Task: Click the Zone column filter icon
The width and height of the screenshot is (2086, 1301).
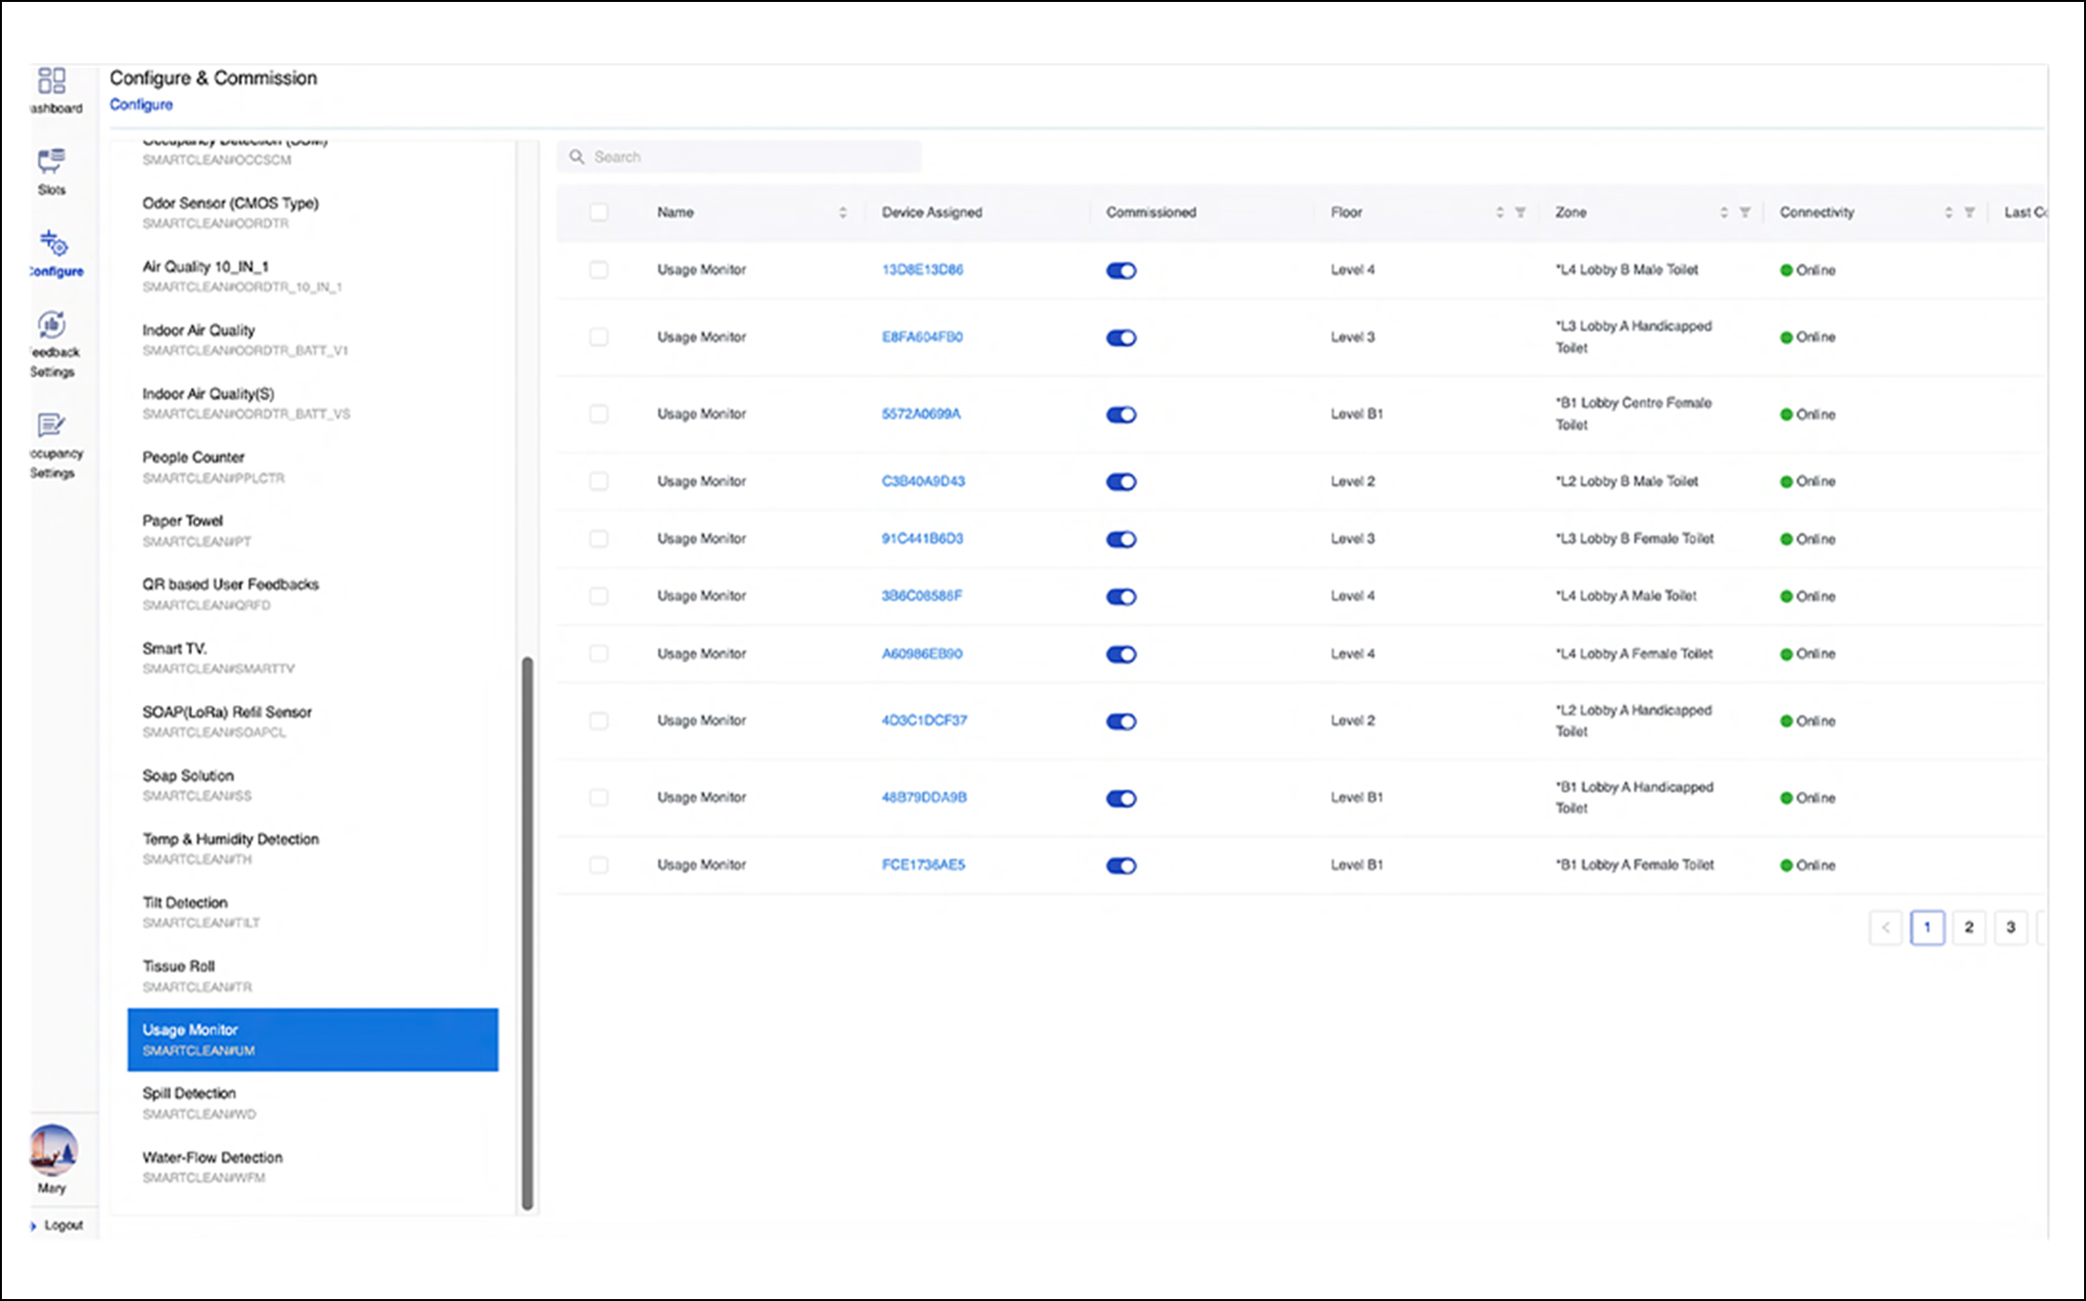Action: pyautogui.click(x=1745, y=212)
